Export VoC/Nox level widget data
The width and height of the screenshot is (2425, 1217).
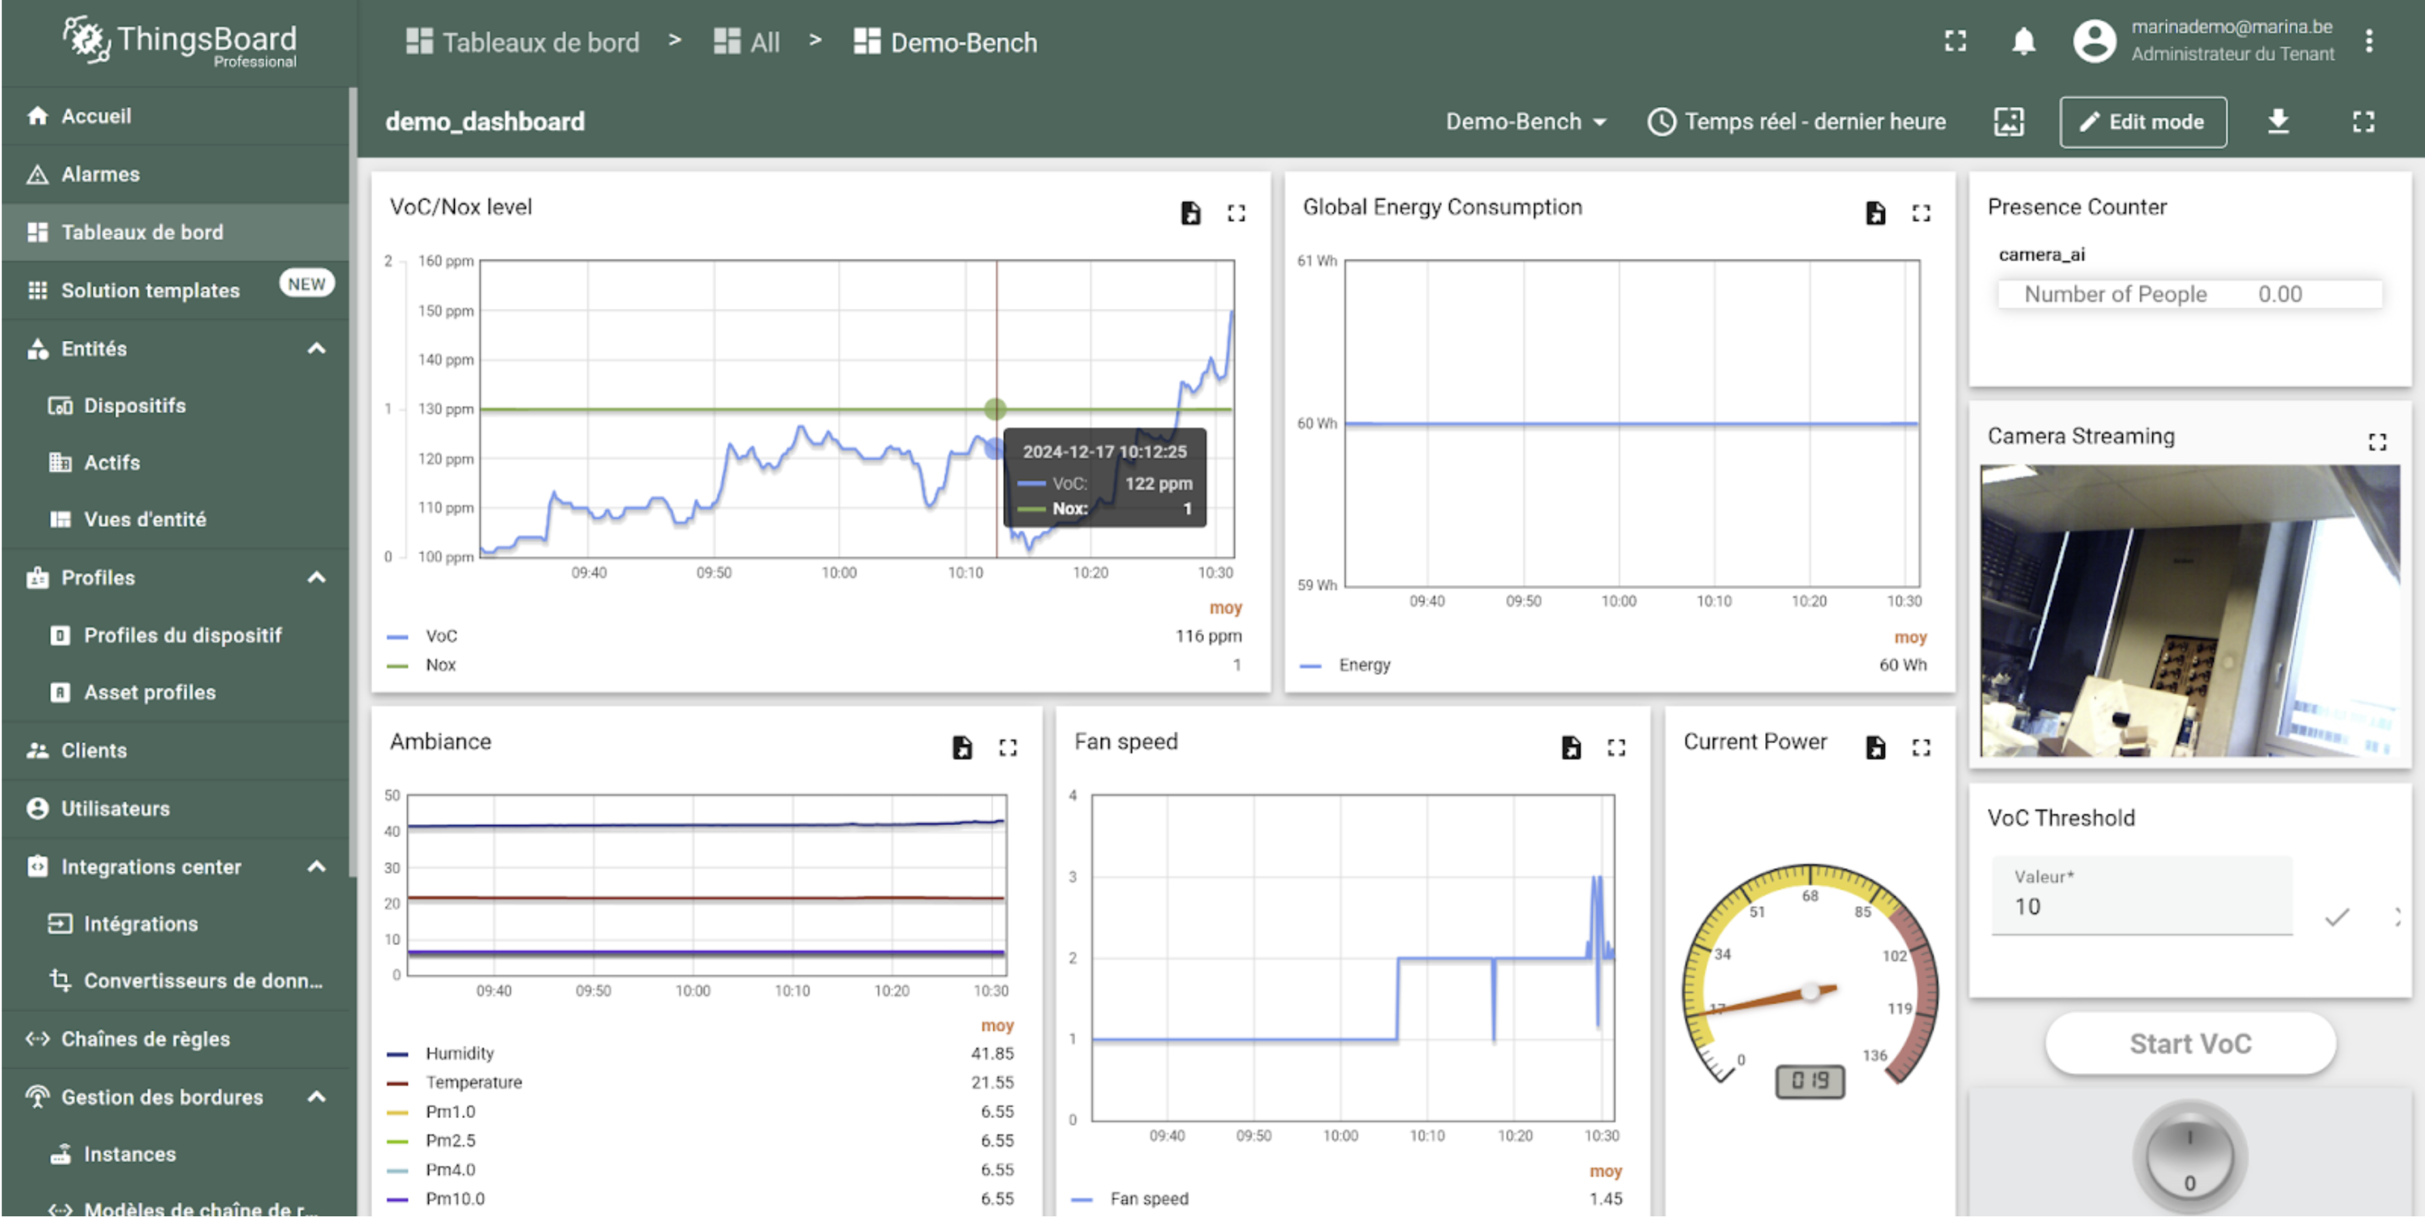(x=1190, y=213)
